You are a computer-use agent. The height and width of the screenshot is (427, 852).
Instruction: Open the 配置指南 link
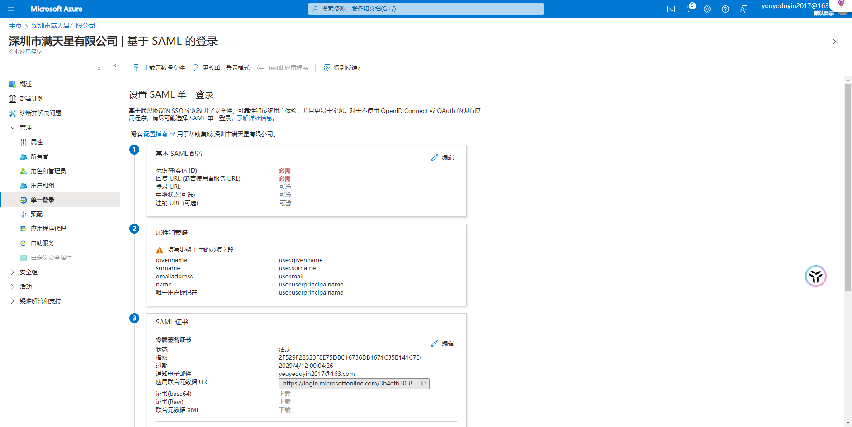[x=156, y=134]
